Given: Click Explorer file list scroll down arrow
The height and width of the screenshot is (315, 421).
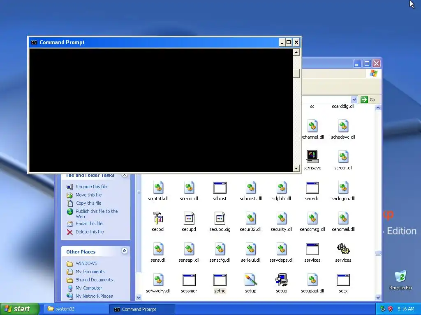Looking at the screenshot, I should point(378,297).
